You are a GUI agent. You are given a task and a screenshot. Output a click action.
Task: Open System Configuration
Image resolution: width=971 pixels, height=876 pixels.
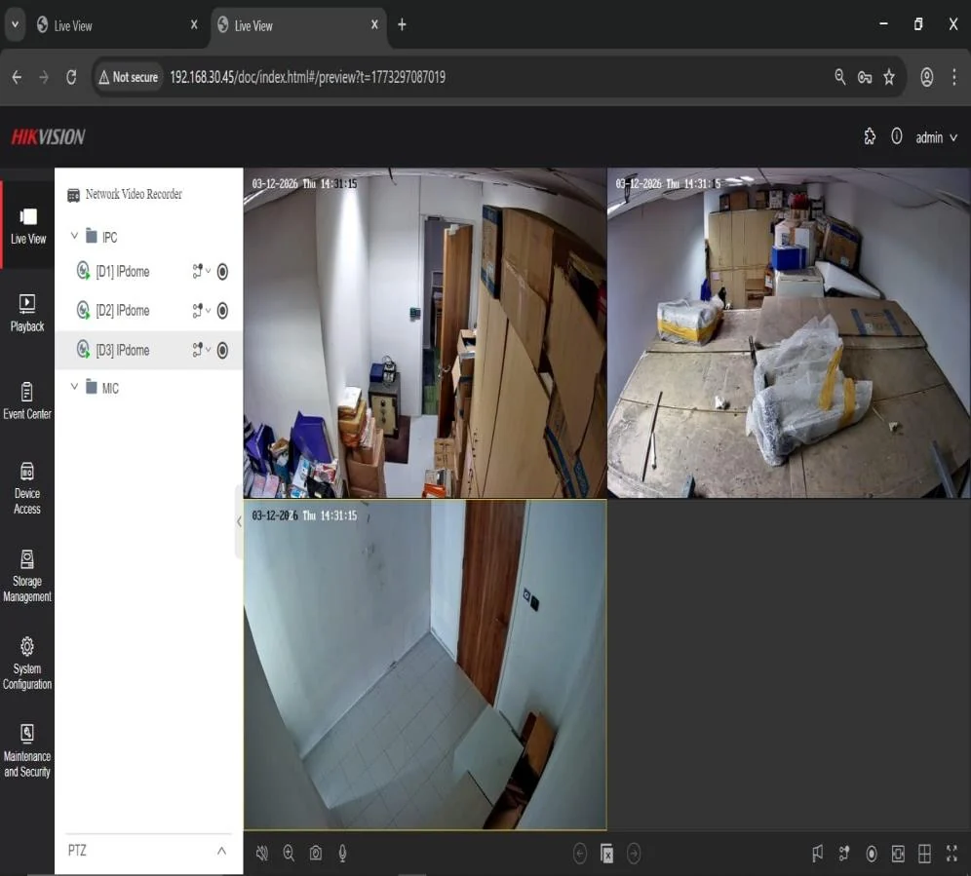27,664
